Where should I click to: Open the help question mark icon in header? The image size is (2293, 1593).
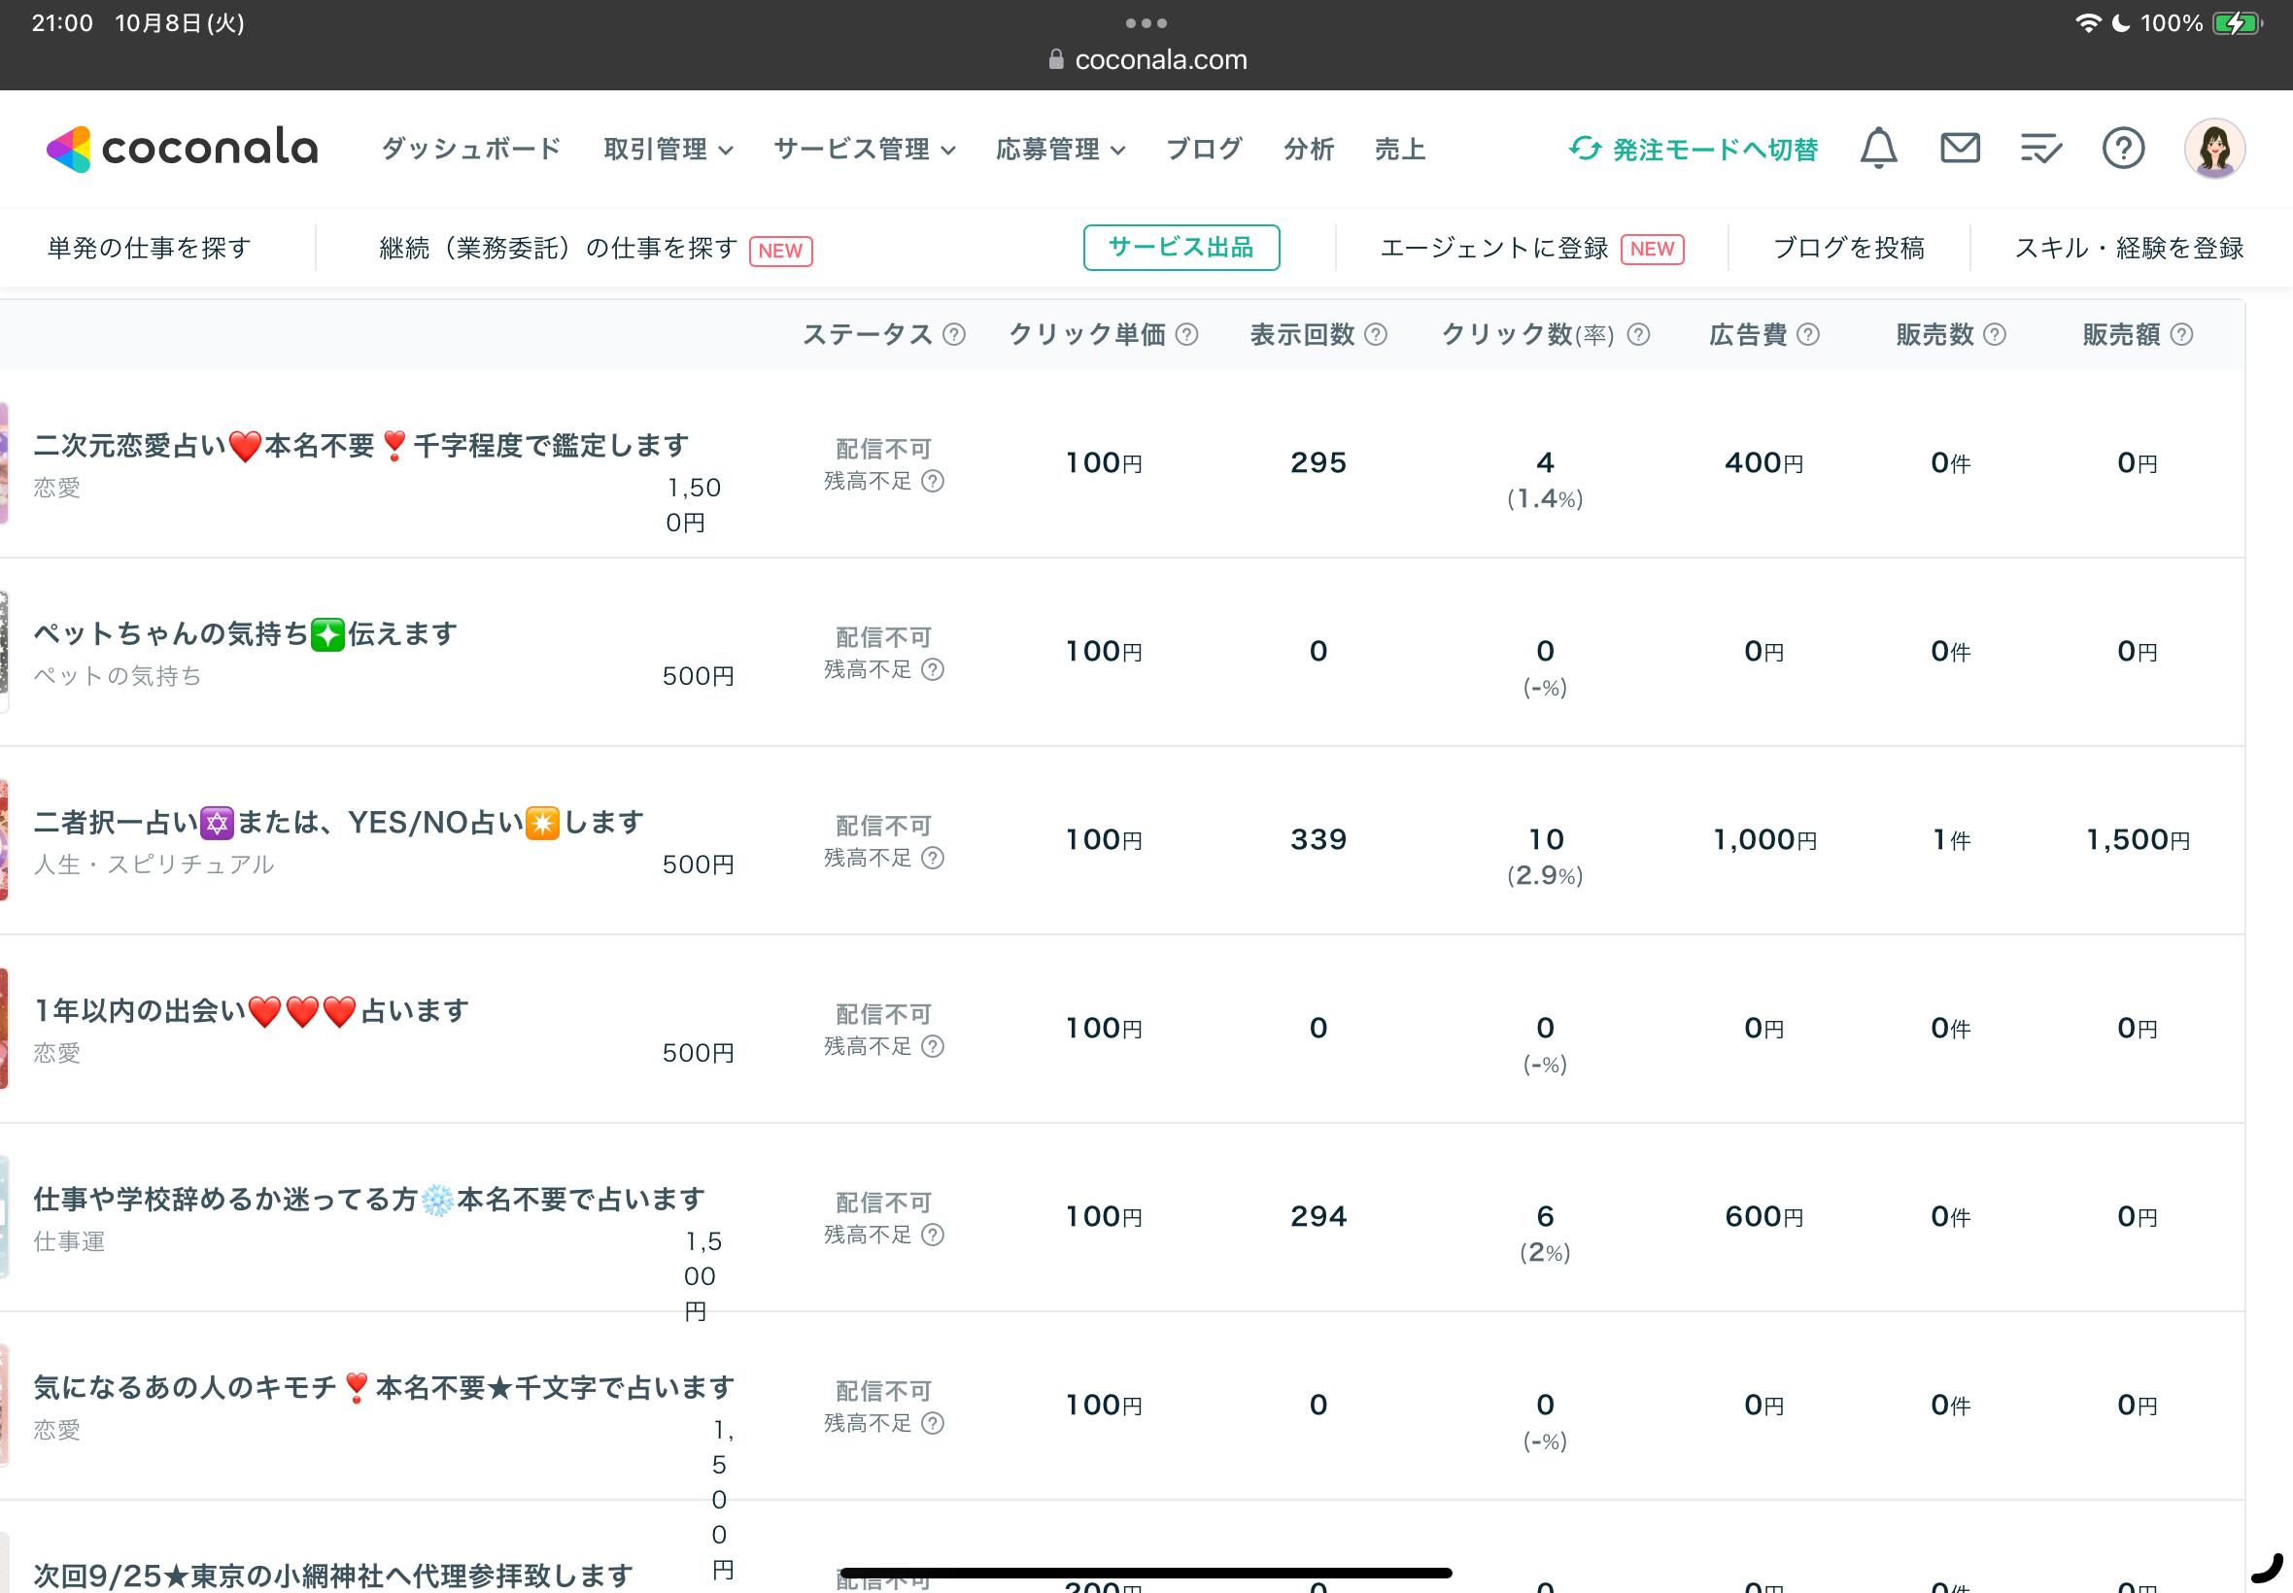2123,149
